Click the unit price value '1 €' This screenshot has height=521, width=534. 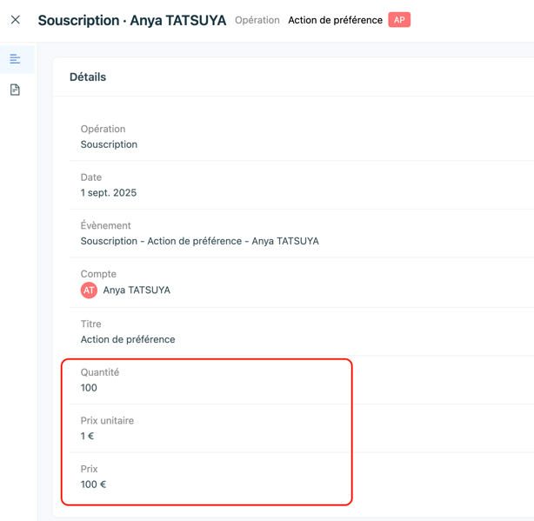[x=87, y=436]
